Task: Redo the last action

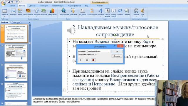Action: 17,2
